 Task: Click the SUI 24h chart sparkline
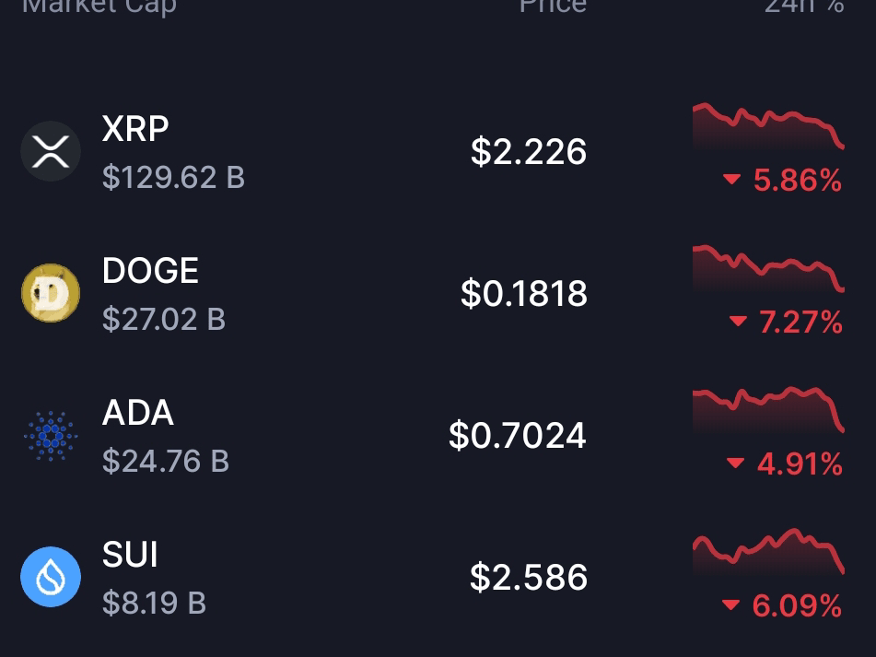pyautogui.click(x=768, y=551)
